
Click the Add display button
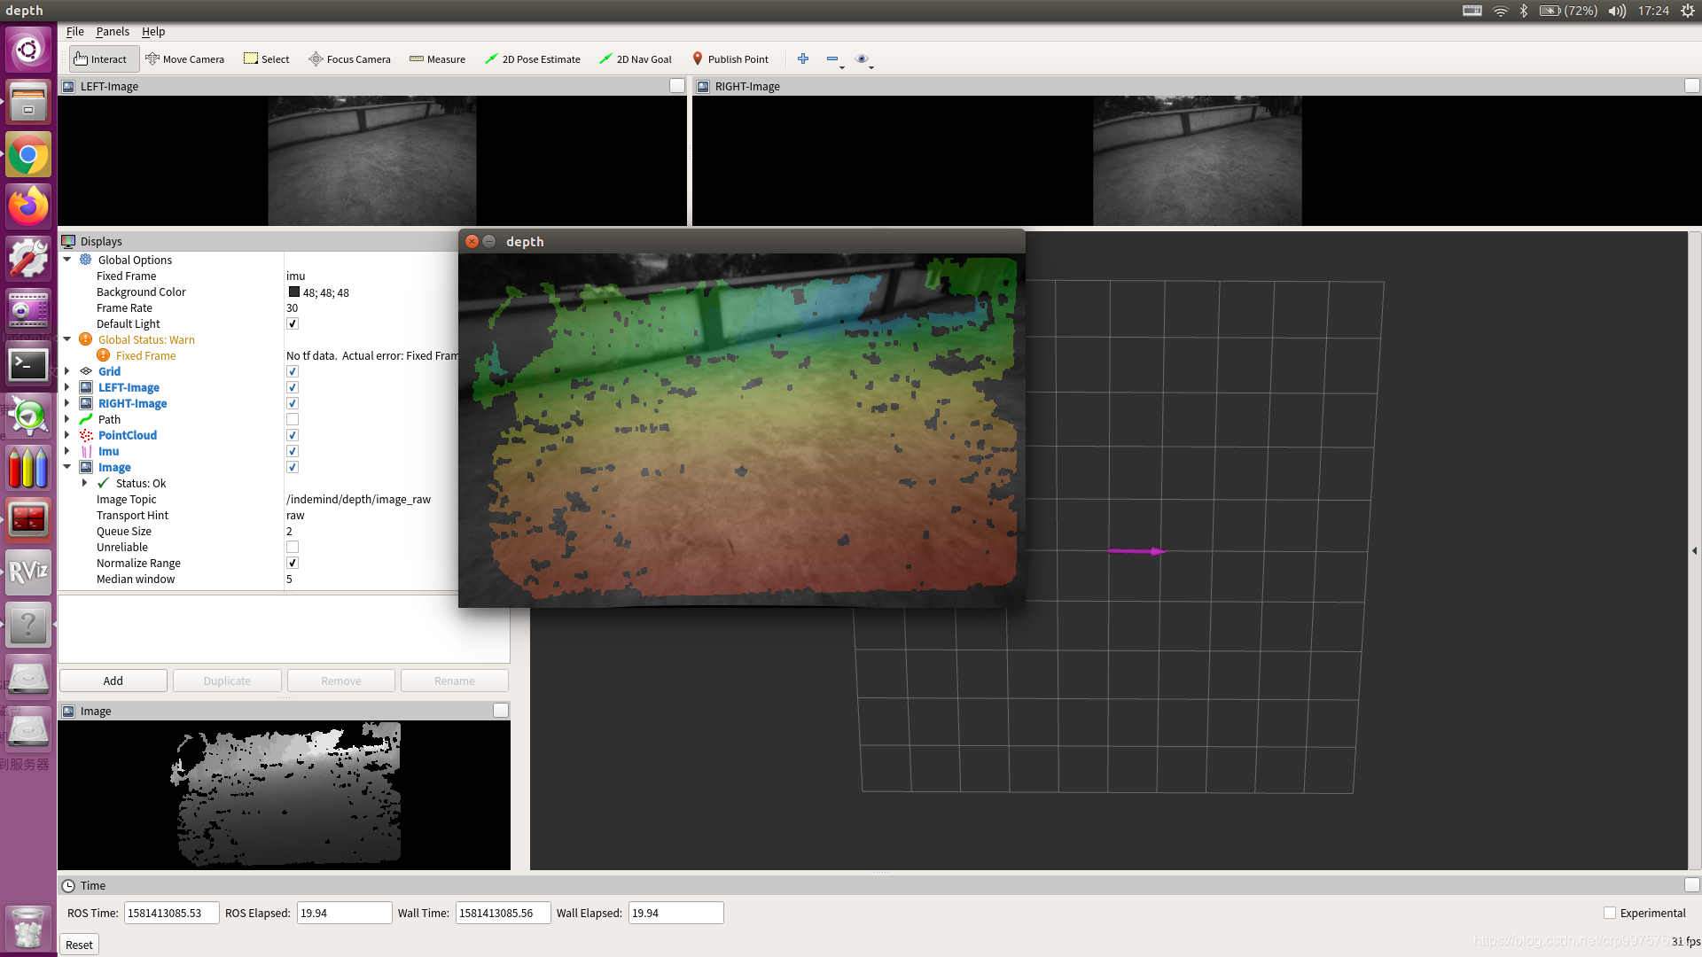pos(113,681)
